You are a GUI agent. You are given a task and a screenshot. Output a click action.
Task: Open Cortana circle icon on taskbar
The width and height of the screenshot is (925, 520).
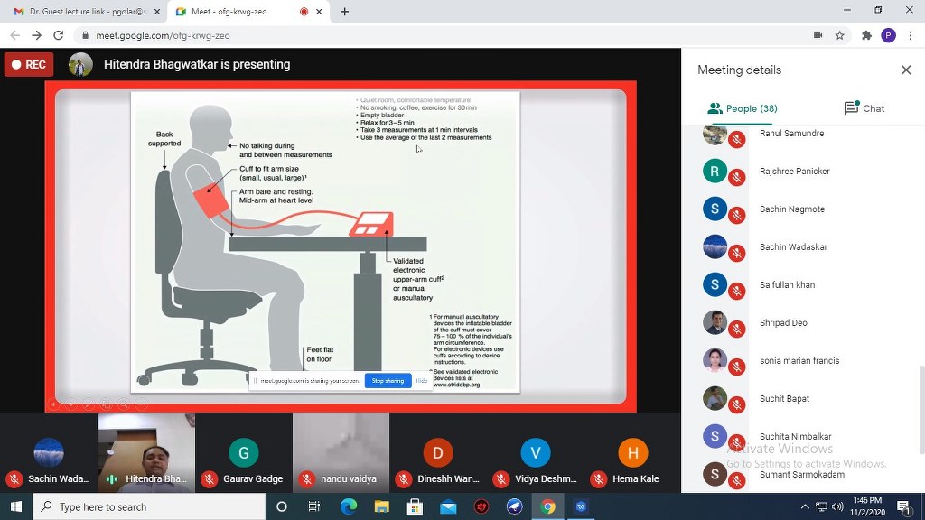tap(282, 506)
